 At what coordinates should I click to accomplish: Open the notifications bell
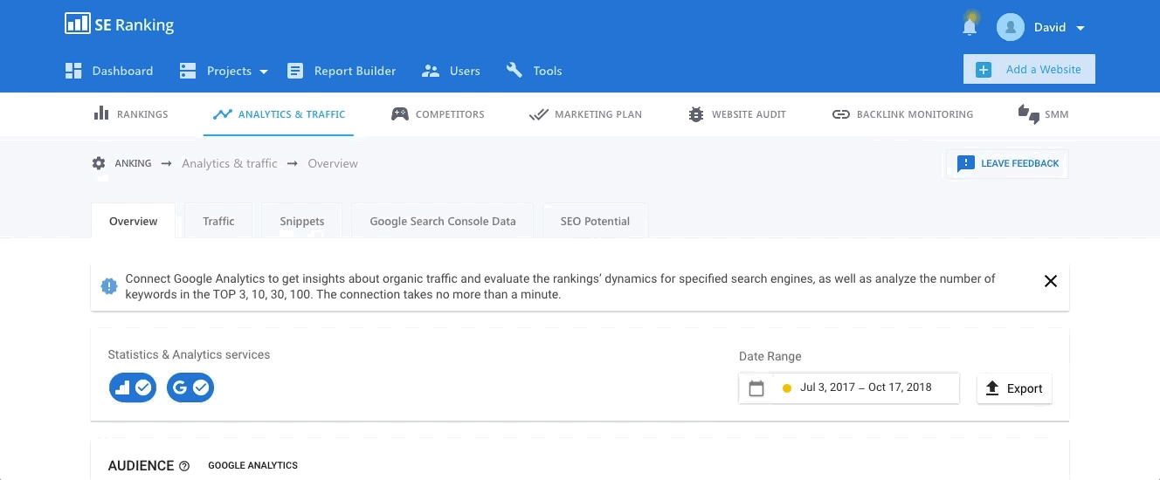(970, 26)
